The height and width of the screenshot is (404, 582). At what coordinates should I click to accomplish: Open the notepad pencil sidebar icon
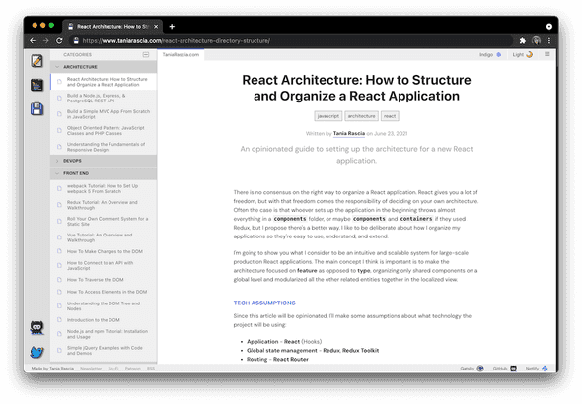(36, 61)
